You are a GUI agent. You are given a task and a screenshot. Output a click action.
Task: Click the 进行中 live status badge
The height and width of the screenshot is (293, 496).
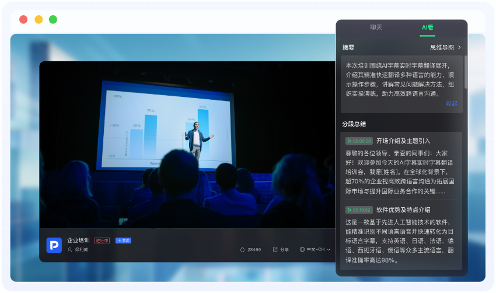102,240
